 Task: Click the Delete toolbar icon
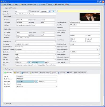[14, 4]
